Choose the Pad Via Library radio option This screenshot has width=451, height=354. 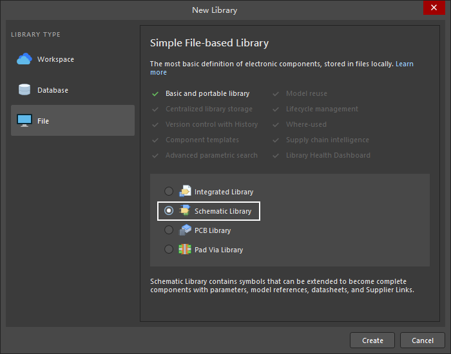click(169, 250)
